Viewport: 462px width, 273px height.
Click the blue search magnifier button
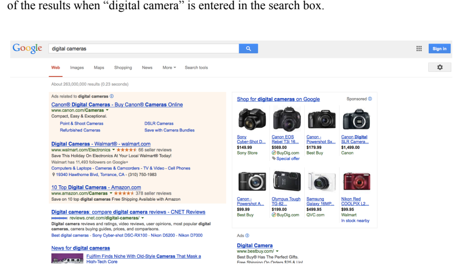coord(248,49)
